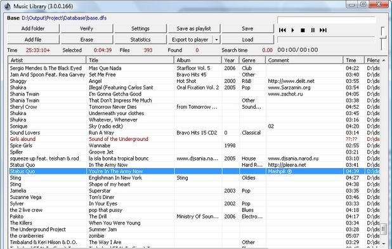Select Shape of my heart
This screenshot has height=249, width=392.
(x=194, y=185)
